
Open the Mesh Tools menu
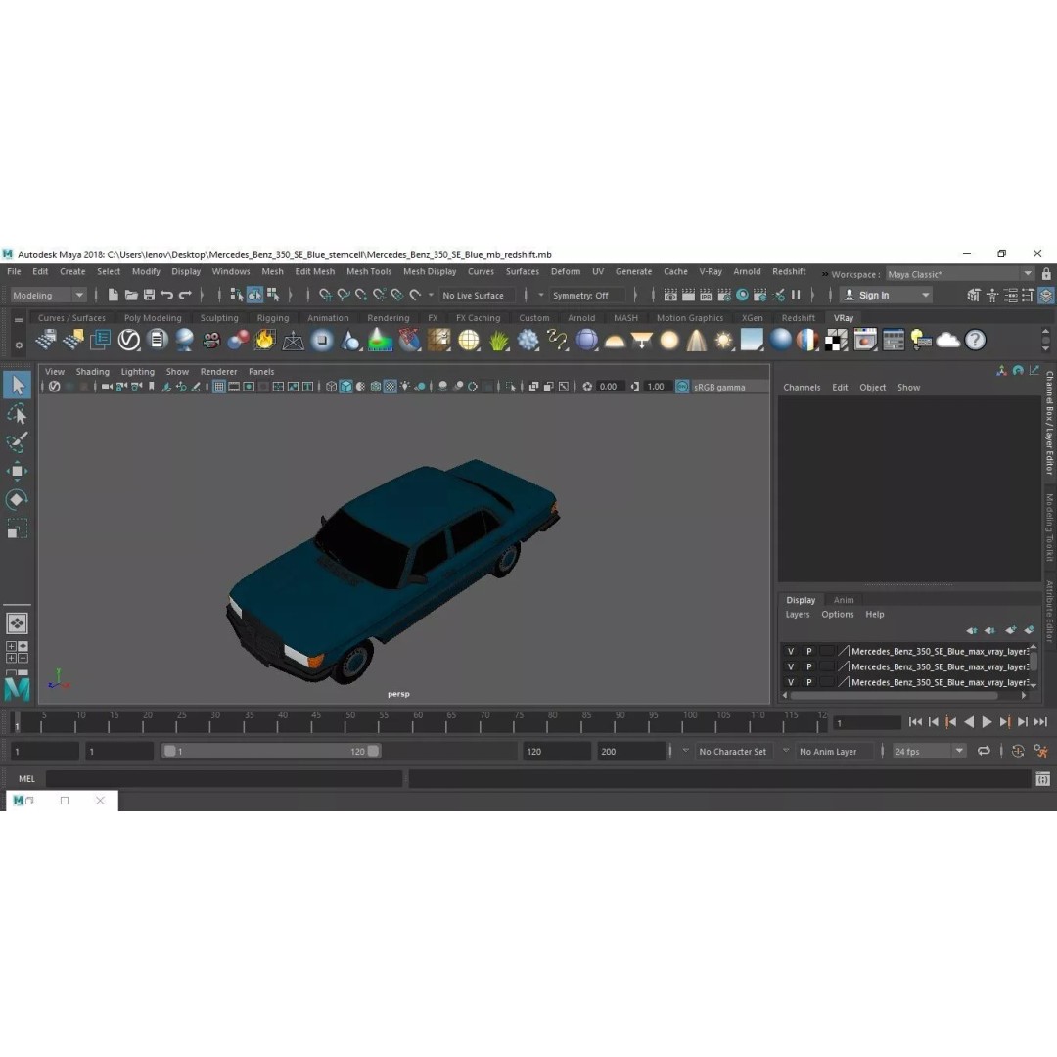click(369, 272)
